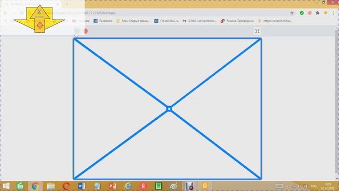Bookmark this page with the star icon
Screen dimensions: 339x191
click(292, 13)
